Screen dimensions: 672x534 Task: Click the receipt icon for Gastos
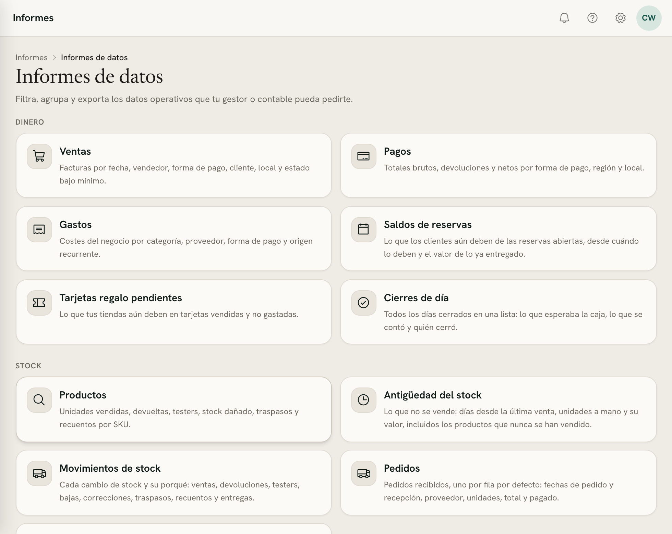39,230
